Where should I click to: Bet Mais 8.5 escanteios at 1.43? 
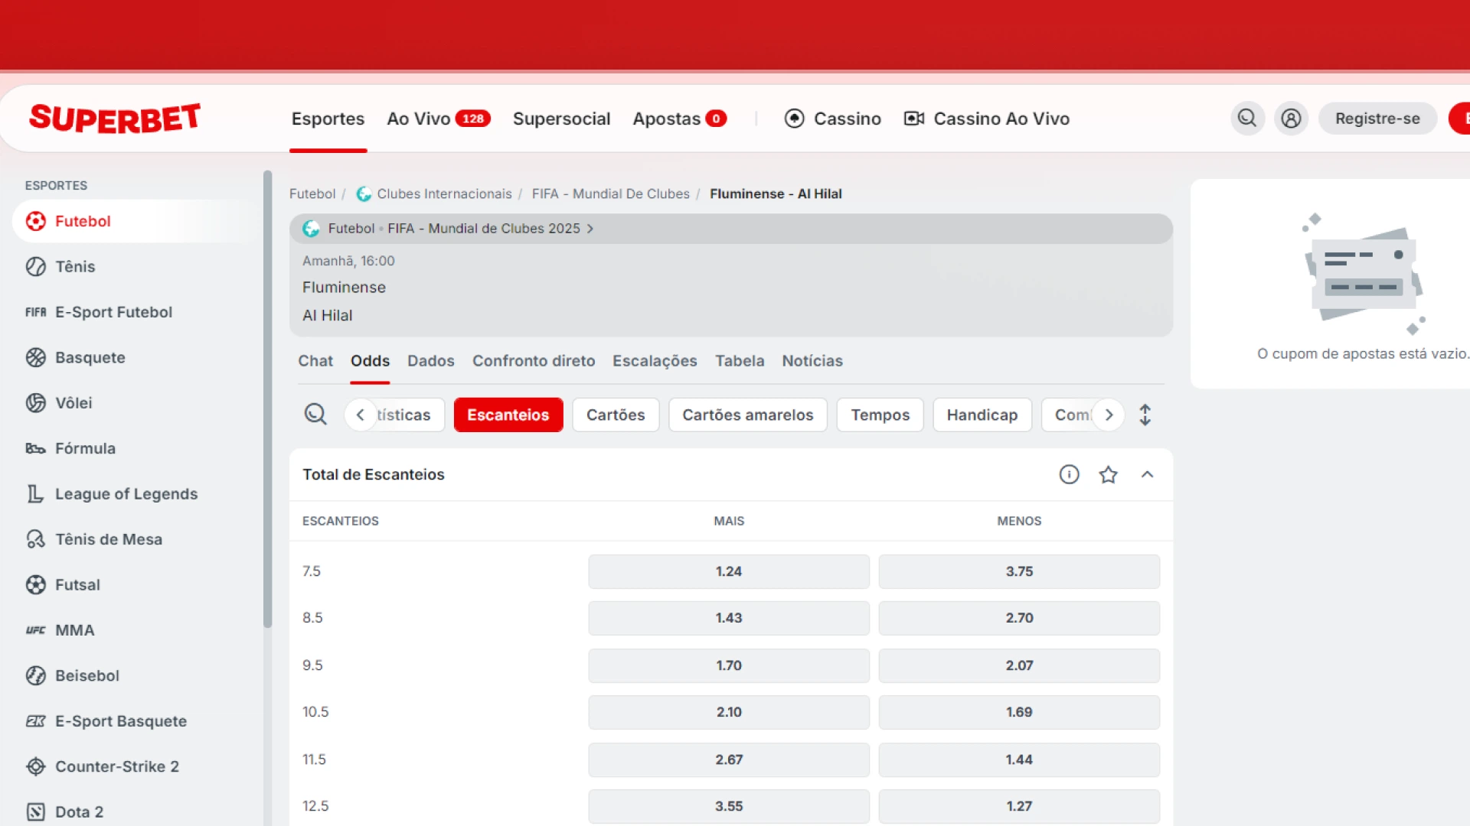pyautogui.click(x=729, y=618)
